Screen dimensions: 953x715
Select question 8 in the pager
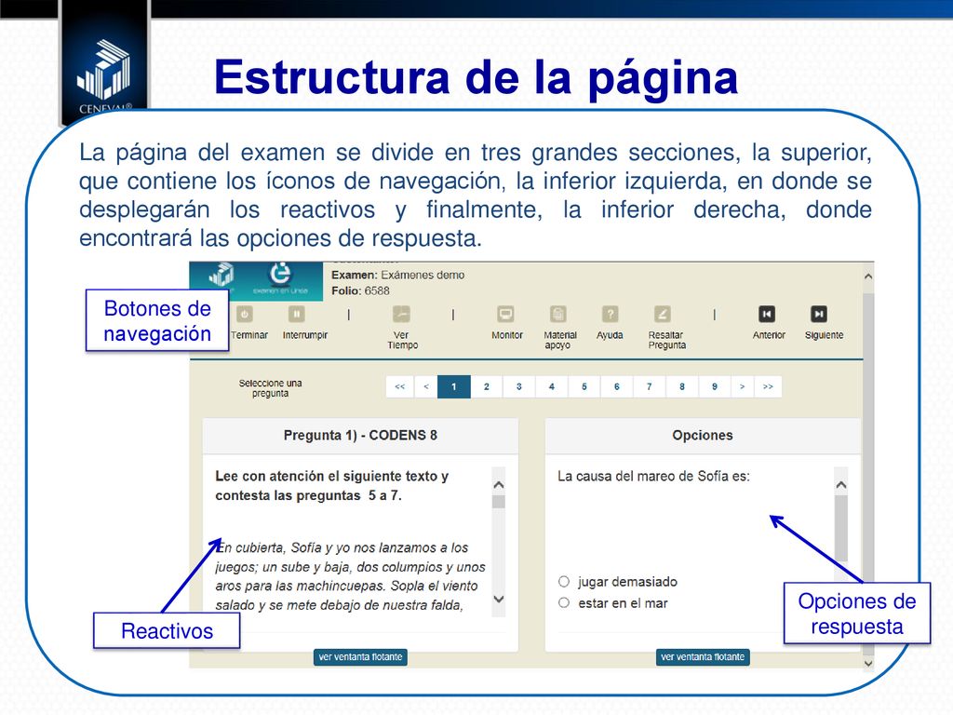point(682,386)
